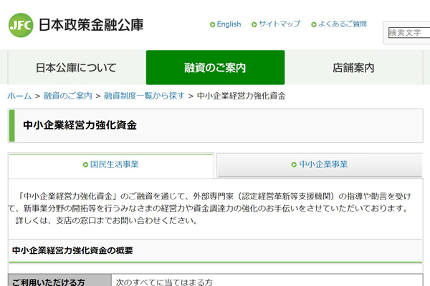Screen dimensions: 430x286
Task: Open the よくあるご質問 link
Action: [343, 24]
